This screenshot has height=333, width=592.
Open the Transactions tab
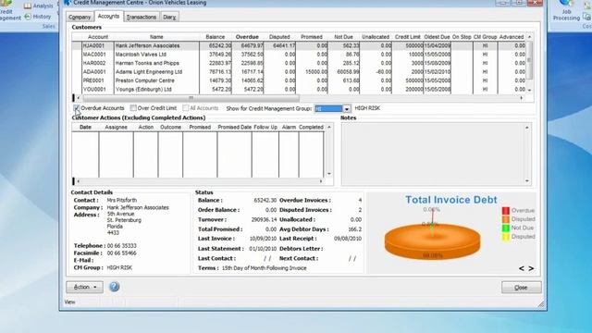(x=142, y=17)
